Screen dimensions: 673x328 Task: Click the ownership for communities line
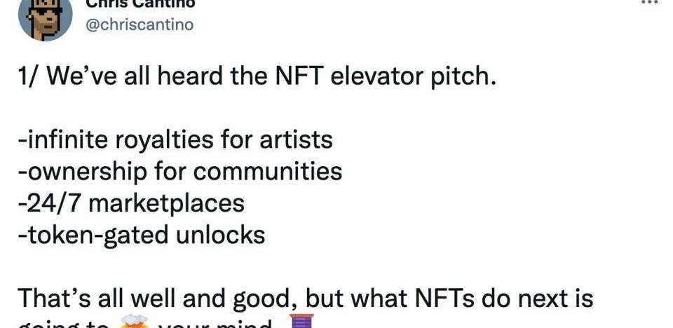(180, 172)
